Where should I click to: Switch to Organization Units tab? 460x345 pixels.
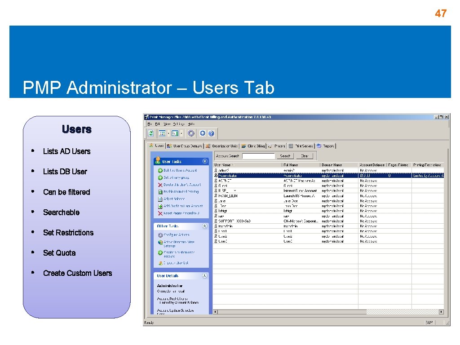222,146
